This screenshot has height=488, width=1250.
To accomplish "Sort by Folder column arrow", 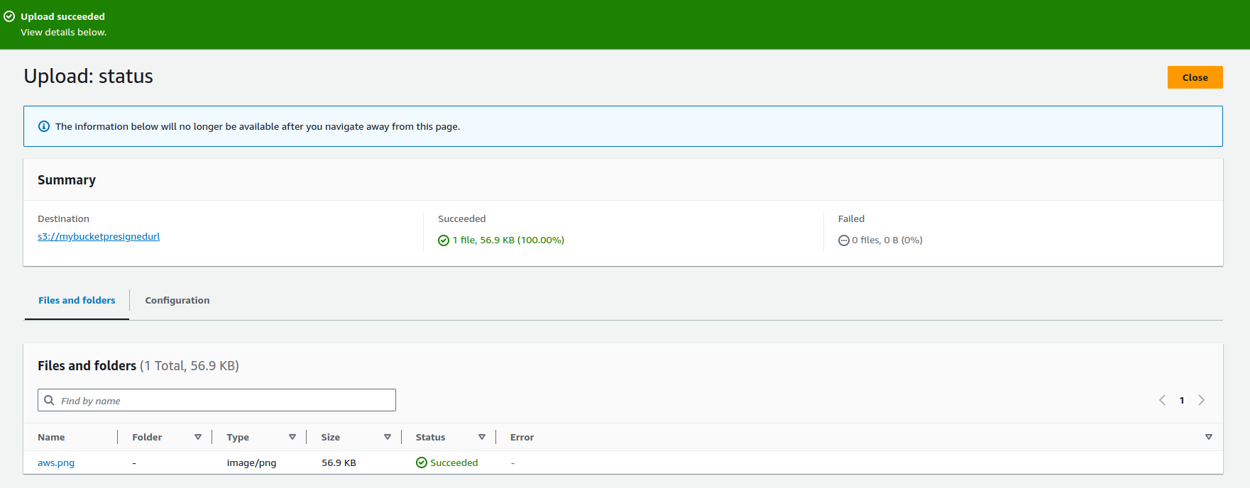I will click(x=198, y=437).
